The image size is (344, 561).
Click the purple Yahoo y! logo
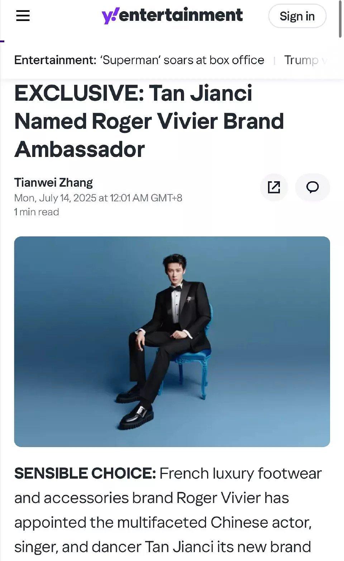pos(110,16)
